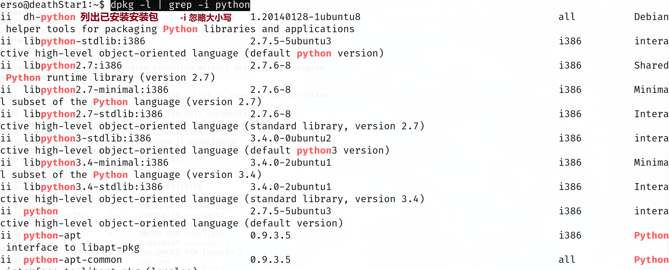Image resolution: width=669 pixels, height=270 pixels.
Task: Click the libpython2.7:i386 package entry
Action: (x=73, y=66)
